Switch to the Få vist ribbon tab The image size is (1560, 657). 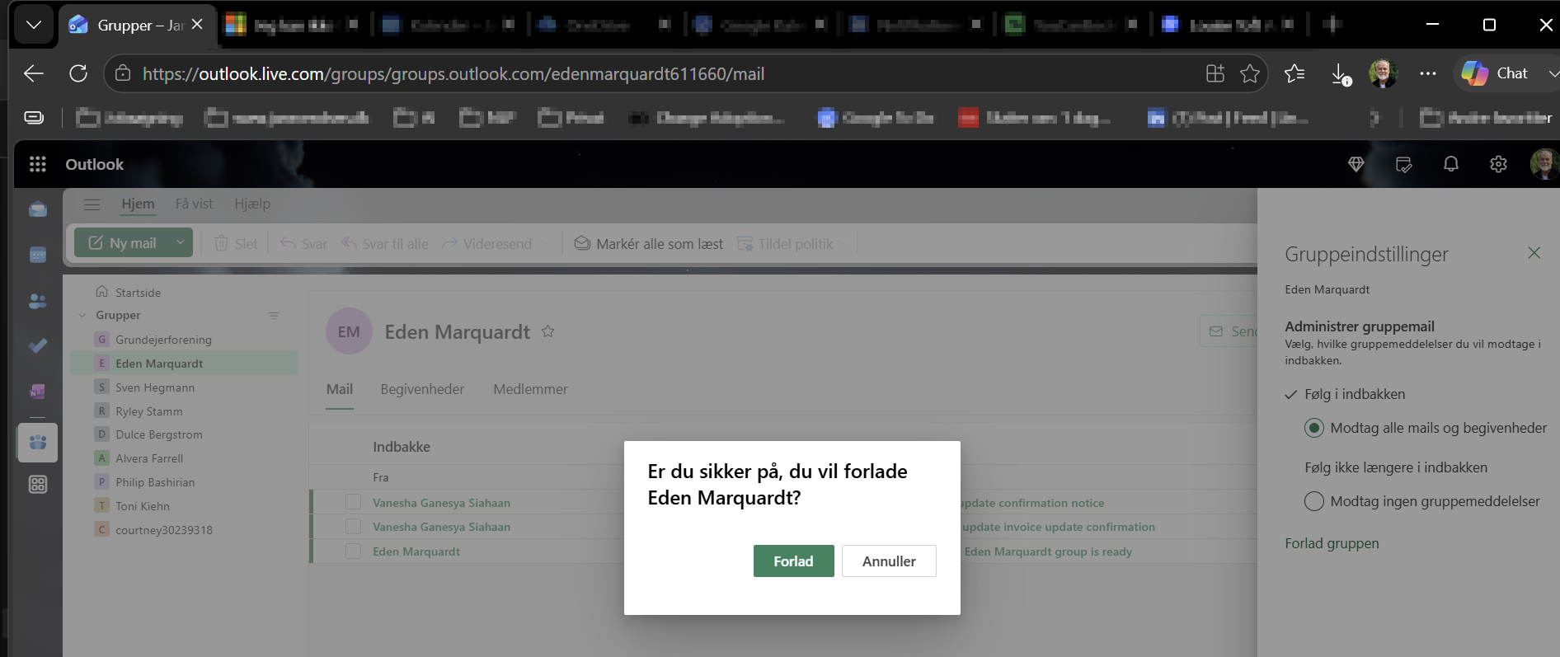[194, 204]
